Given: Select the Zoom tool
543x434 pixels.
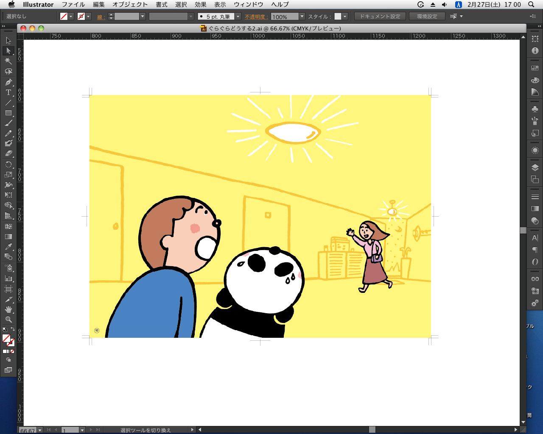Looking at the screenshot, I should pyautogui.click(x=8, y=320).
